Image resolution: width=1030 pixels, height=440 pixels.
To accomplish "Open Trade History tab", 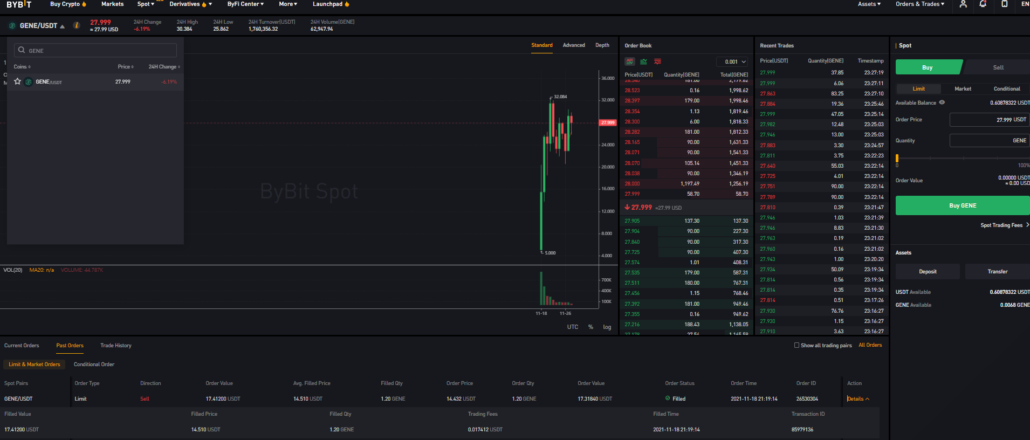I will pyautogui.click(x=116, y=346).
